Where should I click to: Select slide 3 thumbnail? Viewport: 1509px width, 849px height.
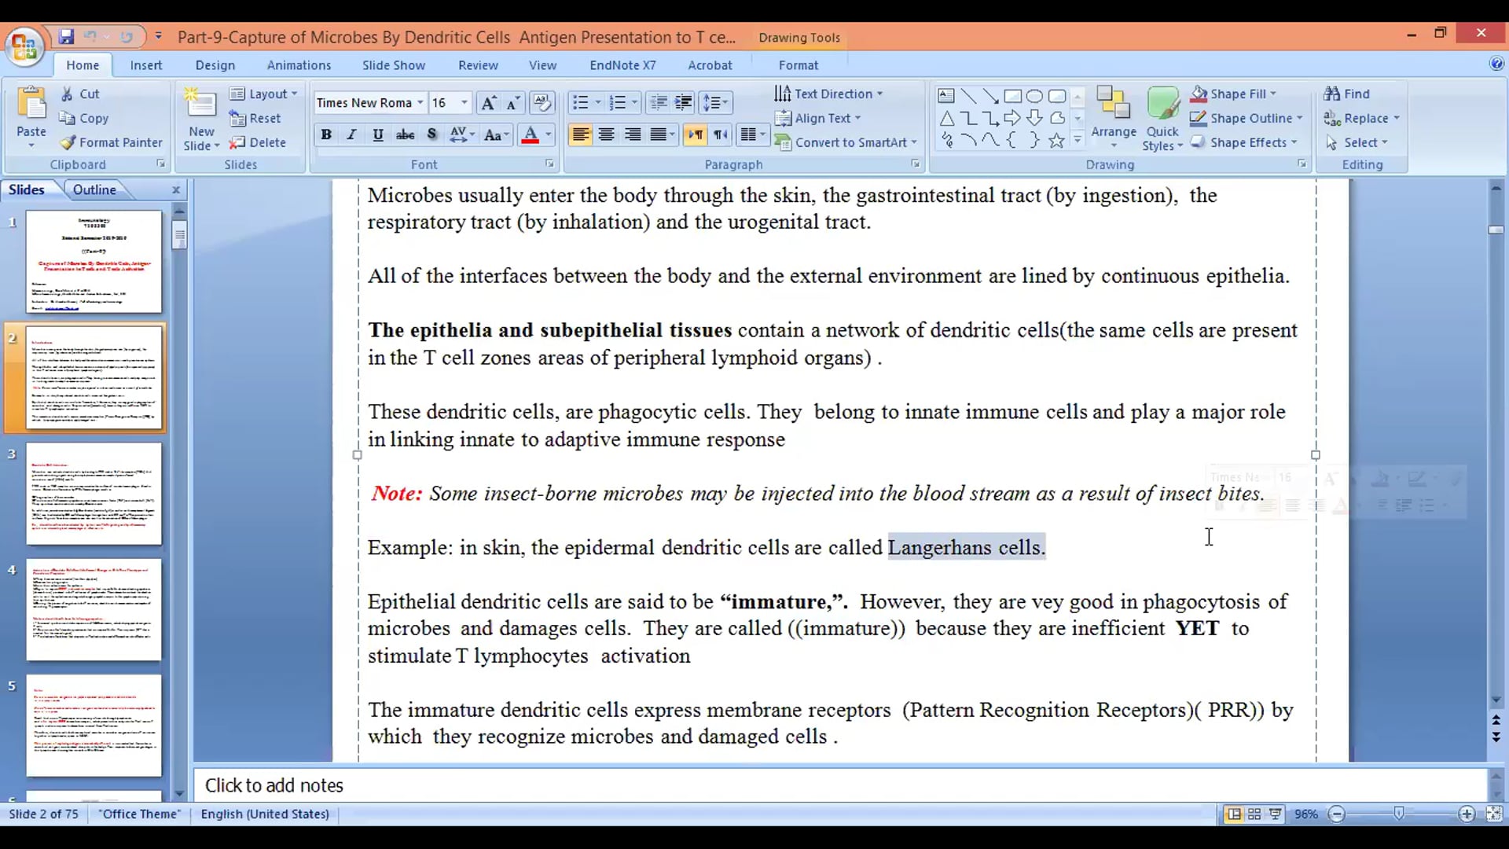[94, 494]
